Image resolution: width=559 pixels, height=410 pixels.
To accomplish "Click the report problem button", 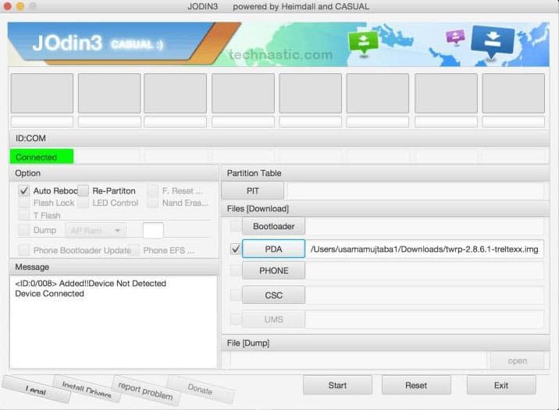I will [145, 391].
